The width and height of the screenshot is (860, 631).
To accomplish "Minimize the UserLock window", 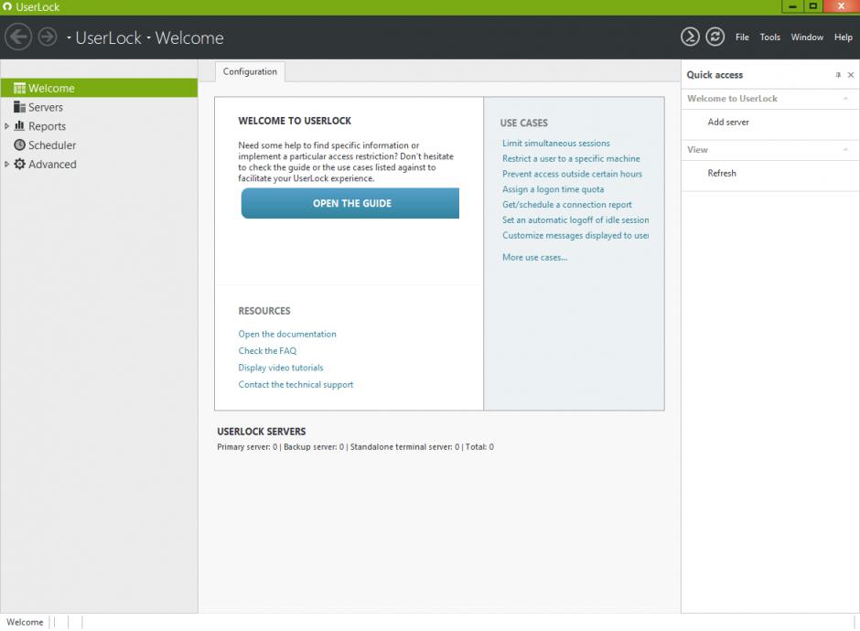I will (x=792, y=6).
